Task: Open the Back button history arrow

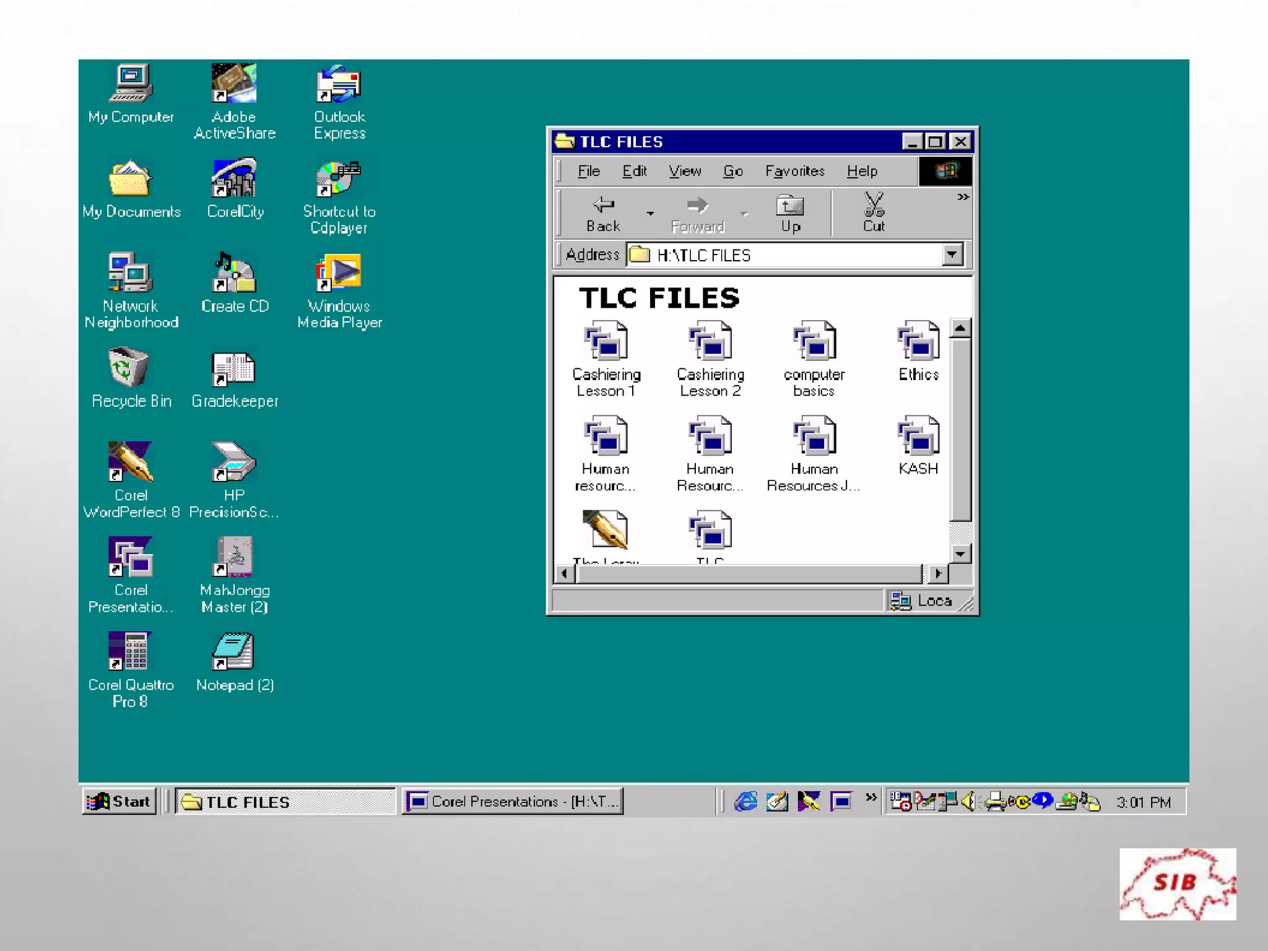Action: click(650, 213)
